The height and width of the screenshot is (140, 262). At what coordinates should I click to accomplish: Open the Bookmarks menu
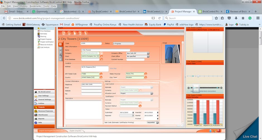[35, 6]
